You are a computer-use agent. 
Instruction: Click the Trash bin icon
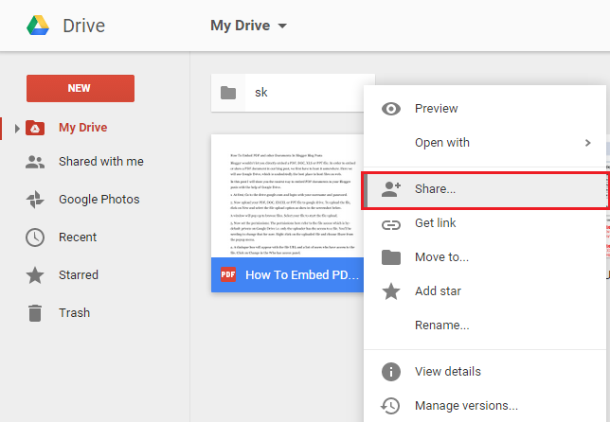coord(35,313)
